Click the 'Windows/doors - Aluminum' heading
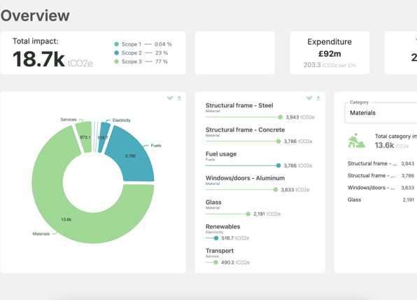This screenshot has width=417, height=300. (245, 178)
